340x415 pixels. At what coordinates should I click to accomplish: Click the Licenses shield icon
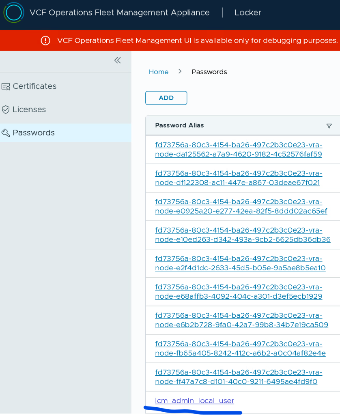click(x=6, y=109)
